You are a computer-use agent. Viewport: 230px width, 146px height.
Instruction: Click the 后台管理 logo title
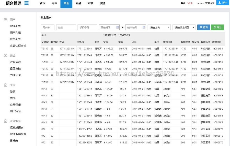tap(14, 3)
